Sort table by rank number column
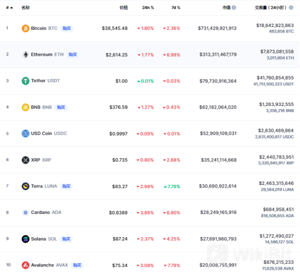The width and height of the screenshot is (300, 274). 9,8
